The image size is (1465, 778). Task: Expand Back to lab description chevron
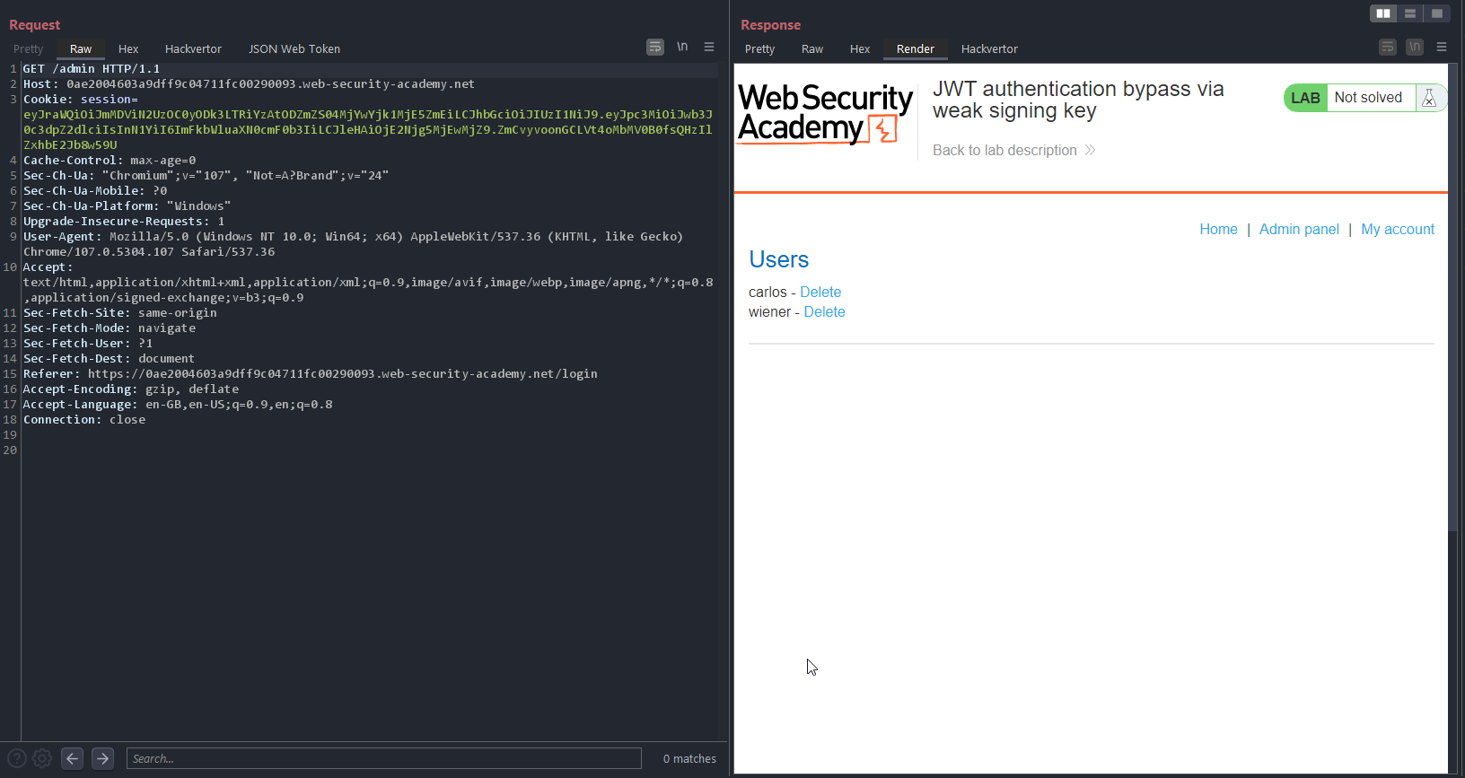pos(1090,150)
